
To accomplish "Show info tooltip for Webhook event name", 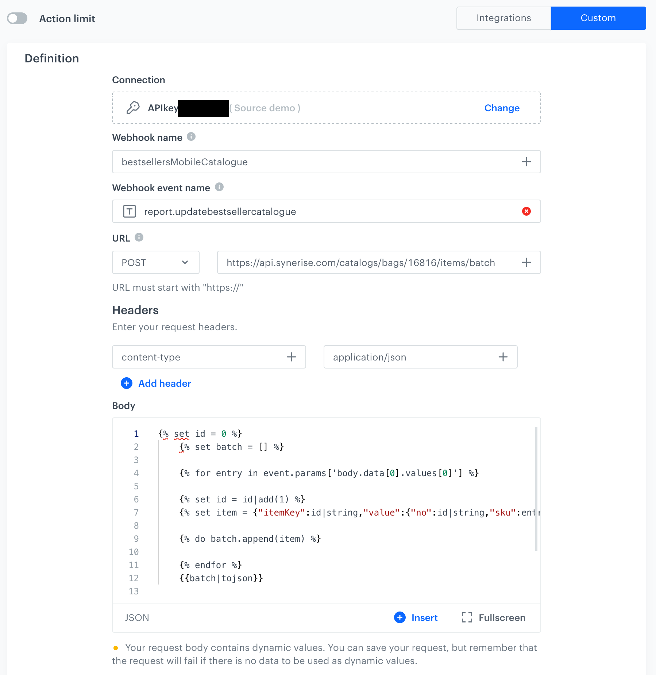I will [x=219, y=187].
